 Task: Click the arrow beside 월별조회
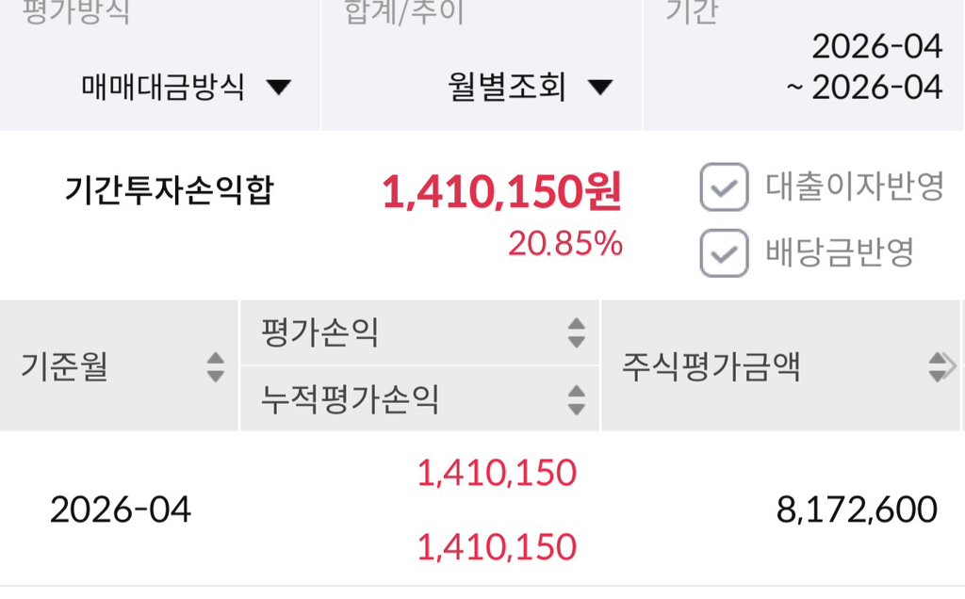[600, 89]
